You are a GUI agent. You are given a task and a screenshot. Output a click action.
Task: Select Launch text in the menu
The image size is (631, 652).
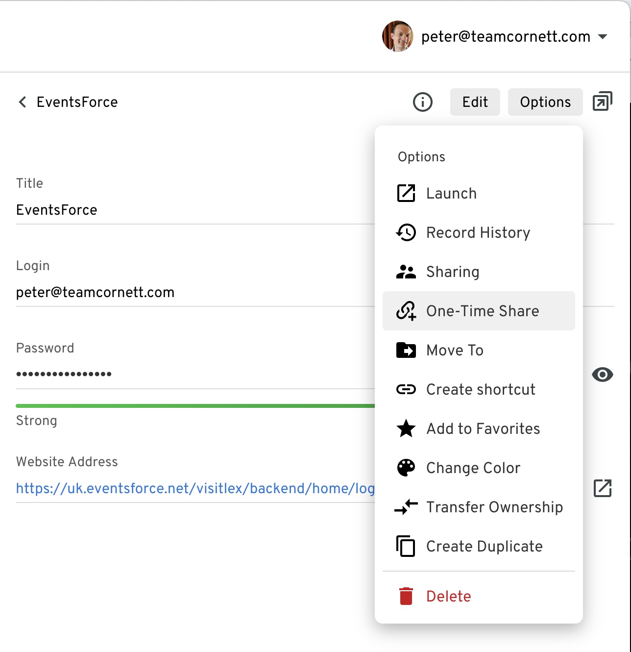coord(451,193)
